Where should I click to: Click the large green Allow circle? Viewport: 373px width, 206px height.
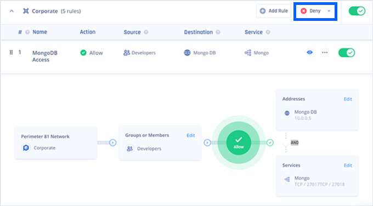tap(239, 143)
